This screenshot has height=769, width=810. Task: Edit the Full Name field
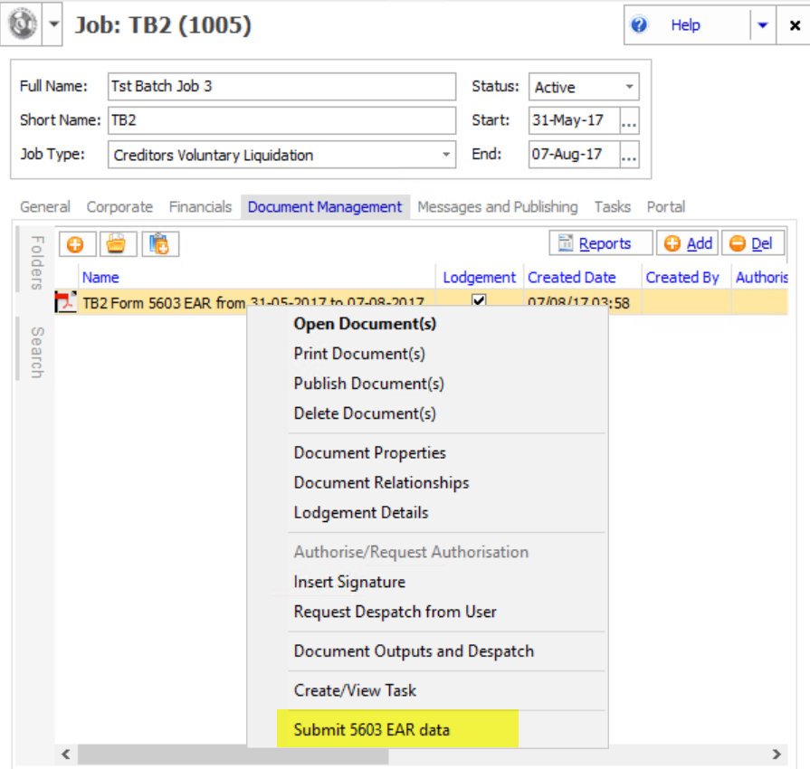282,86
